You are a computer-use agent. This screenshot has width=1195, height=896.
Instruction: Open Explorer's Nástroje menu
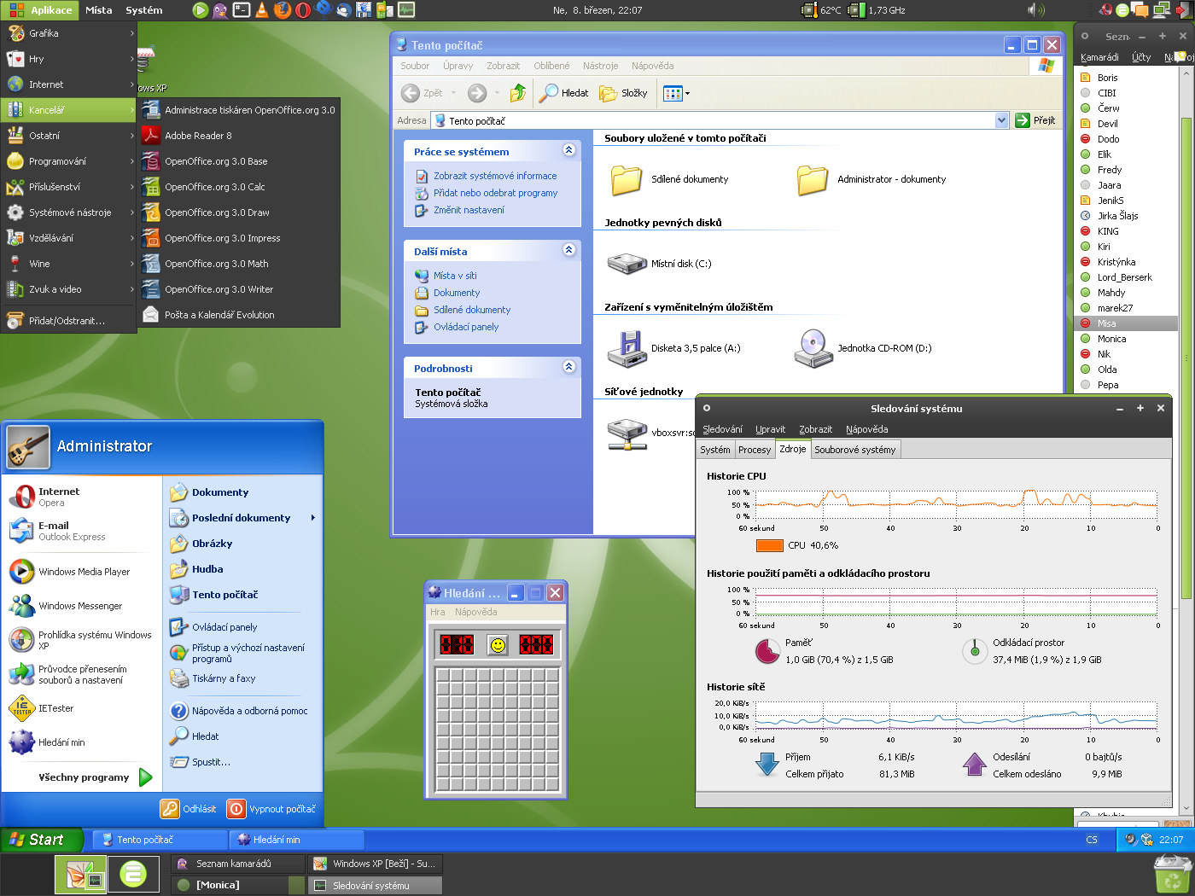[601, 66]
